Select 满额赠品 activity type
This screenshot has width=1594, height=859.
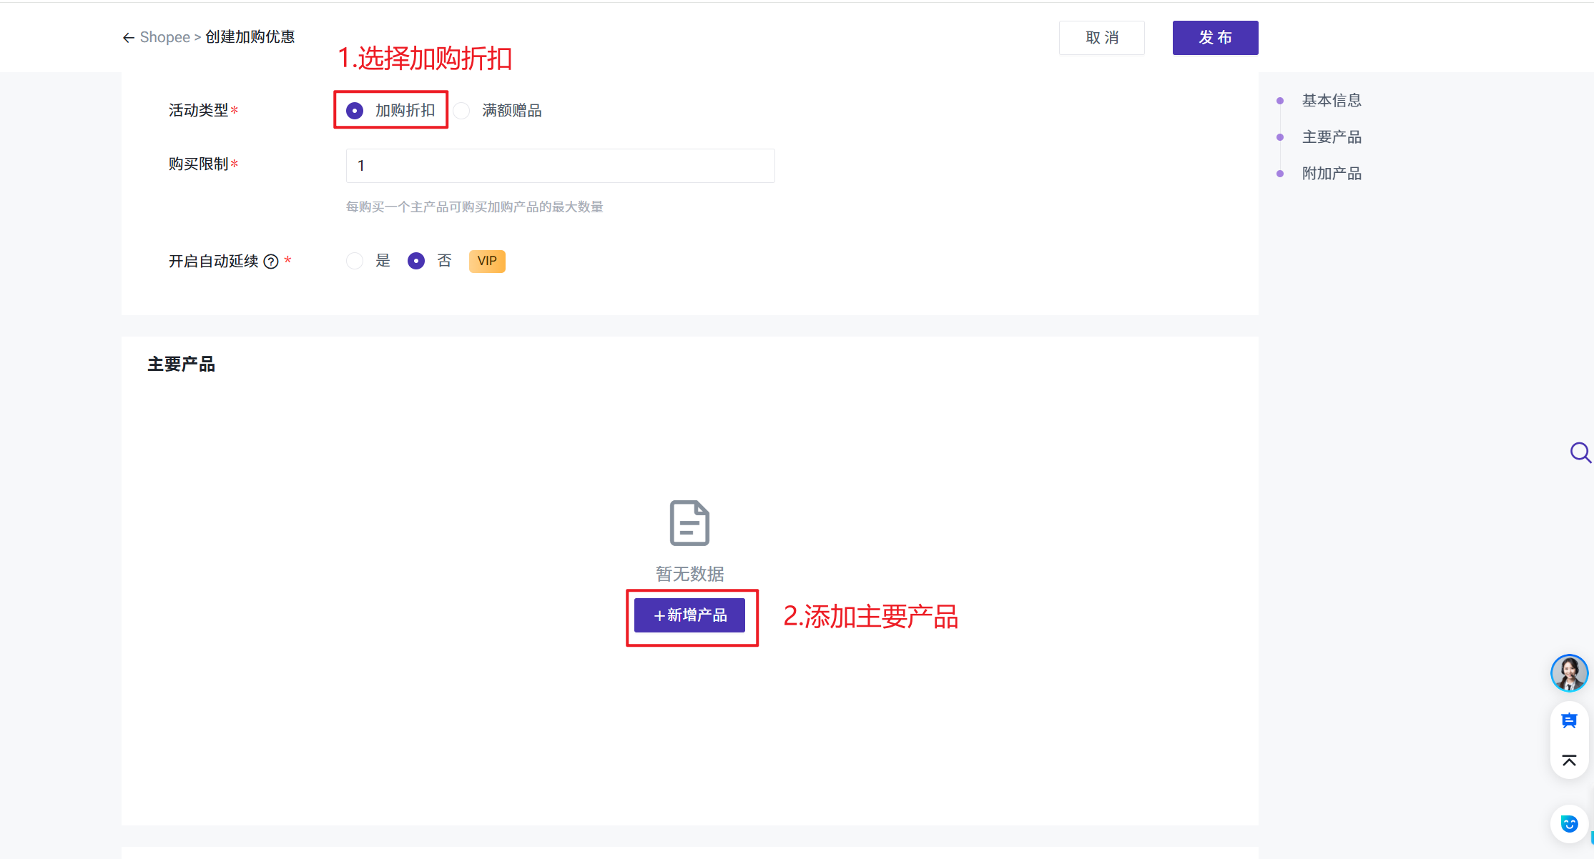point(462,111)
